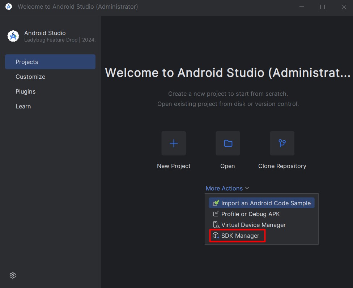Viewport: 353px width, 288px height.
Task: Switch to the Customize tab
Action: point(50,77)
